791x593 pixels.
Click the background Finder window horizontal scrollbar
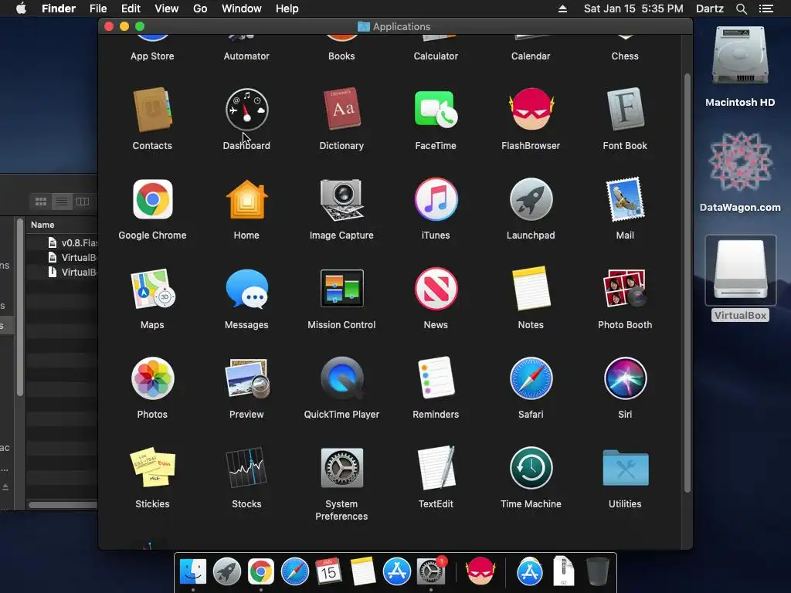(x=63, y=505)
